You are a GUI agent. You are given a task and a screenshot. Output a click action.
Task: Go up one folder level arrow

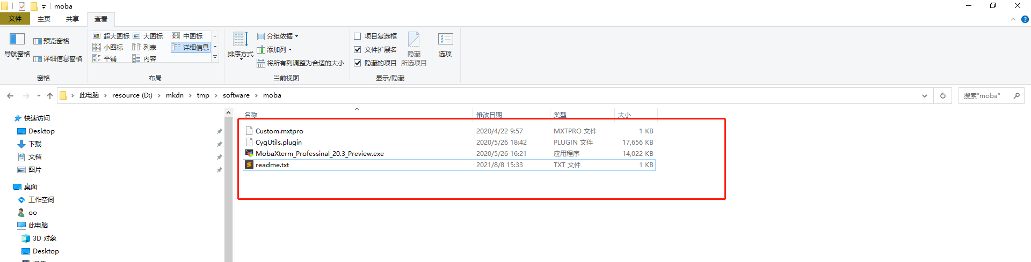tap(50, 95)
